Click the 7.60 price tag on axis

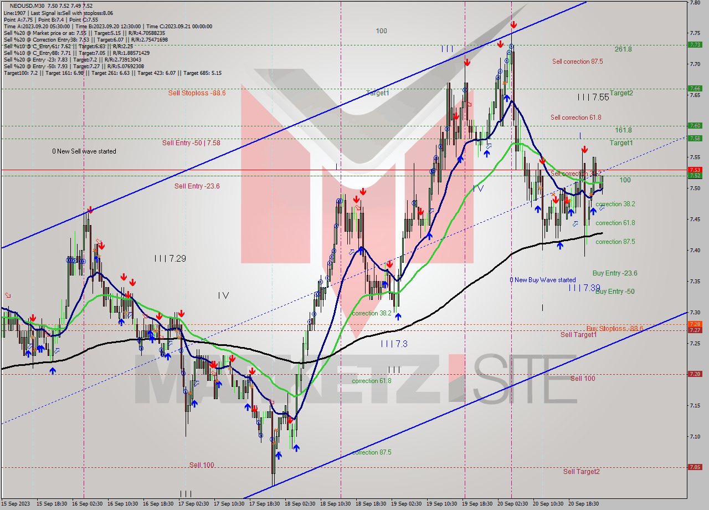point(695,125)
